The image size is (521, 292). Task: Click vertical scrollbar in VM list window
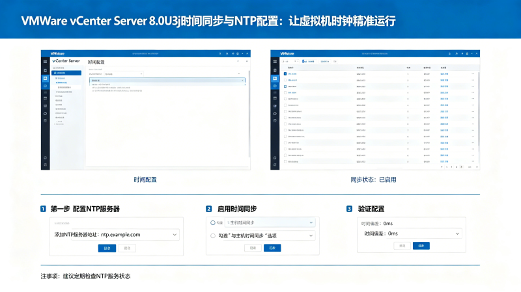pos(479,109)
